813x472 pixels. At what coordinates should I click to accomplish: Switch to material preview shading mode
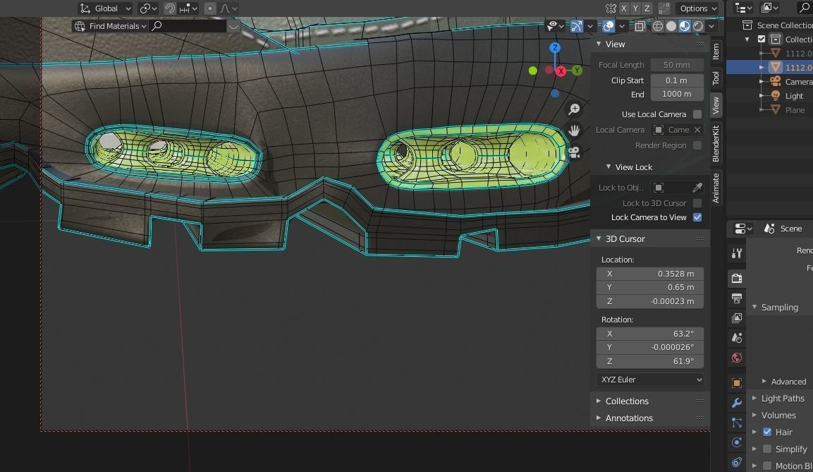tap(685, 26)
